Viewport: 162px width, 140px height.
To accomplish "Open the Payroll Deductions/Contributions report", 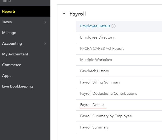I will pyautogui.click(x=108, y=94).
